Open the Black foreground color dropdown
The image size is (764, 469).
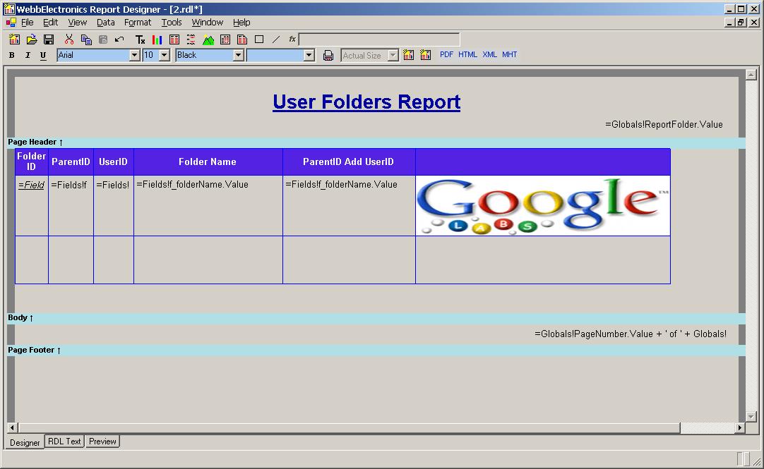click(238, 56)
